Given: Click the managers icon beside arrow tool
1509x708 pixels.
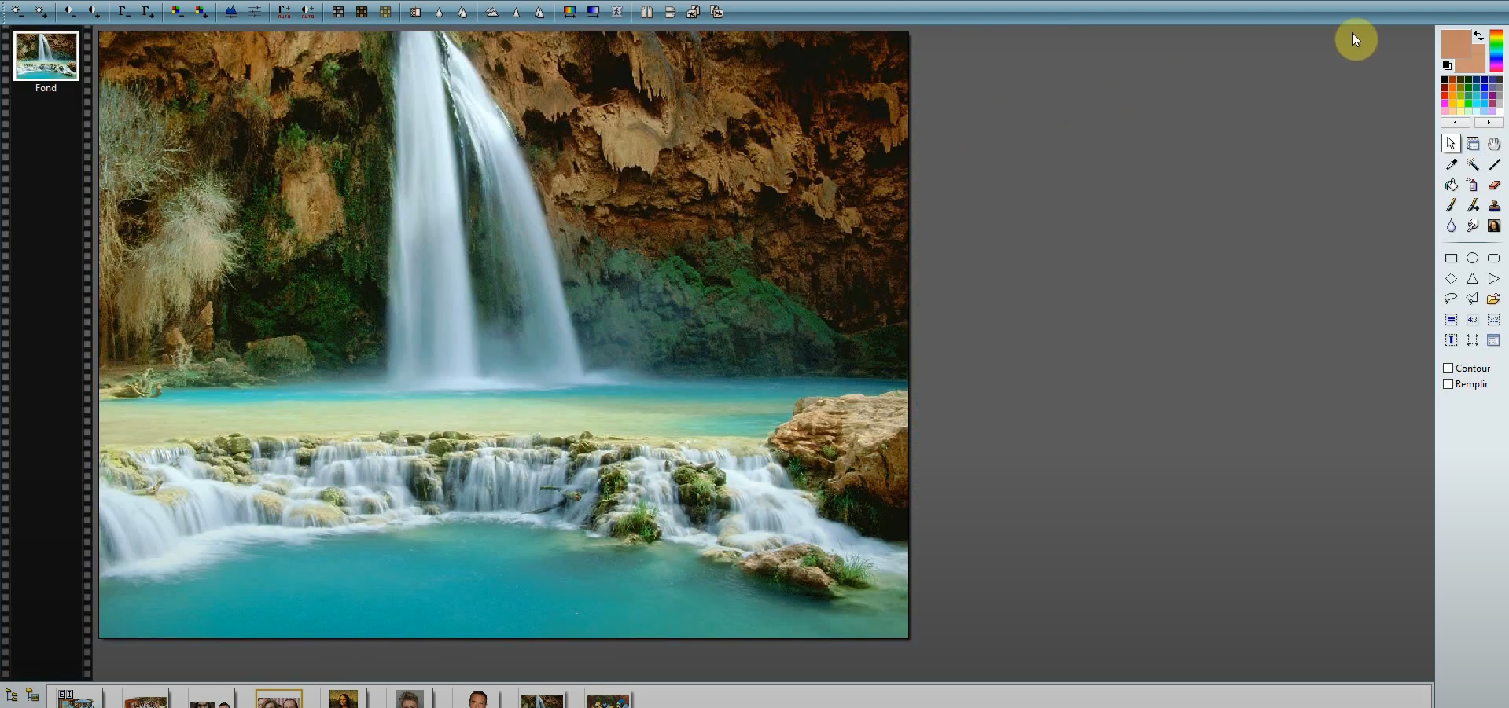Looking at the screenshot, I should 1472,144.
